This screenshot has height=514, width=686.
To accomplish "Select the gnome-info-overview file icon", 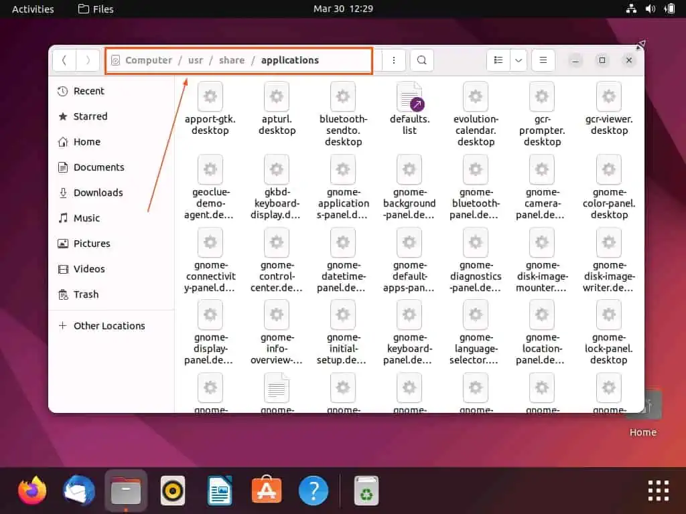I will click(277, 315).
